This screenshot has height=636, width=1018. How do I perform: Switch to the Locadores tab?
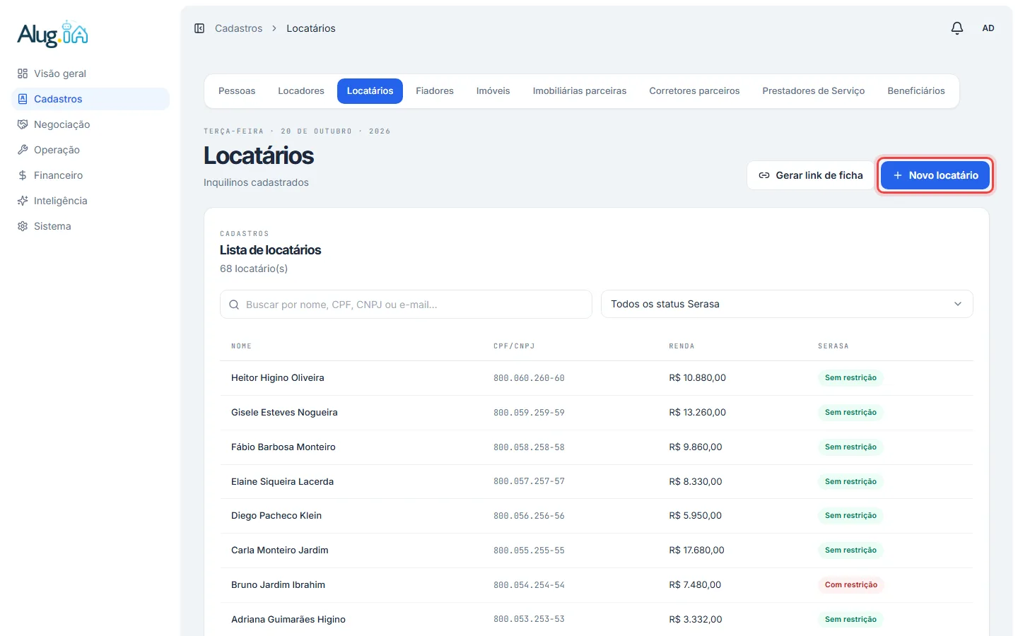(301, 91)
